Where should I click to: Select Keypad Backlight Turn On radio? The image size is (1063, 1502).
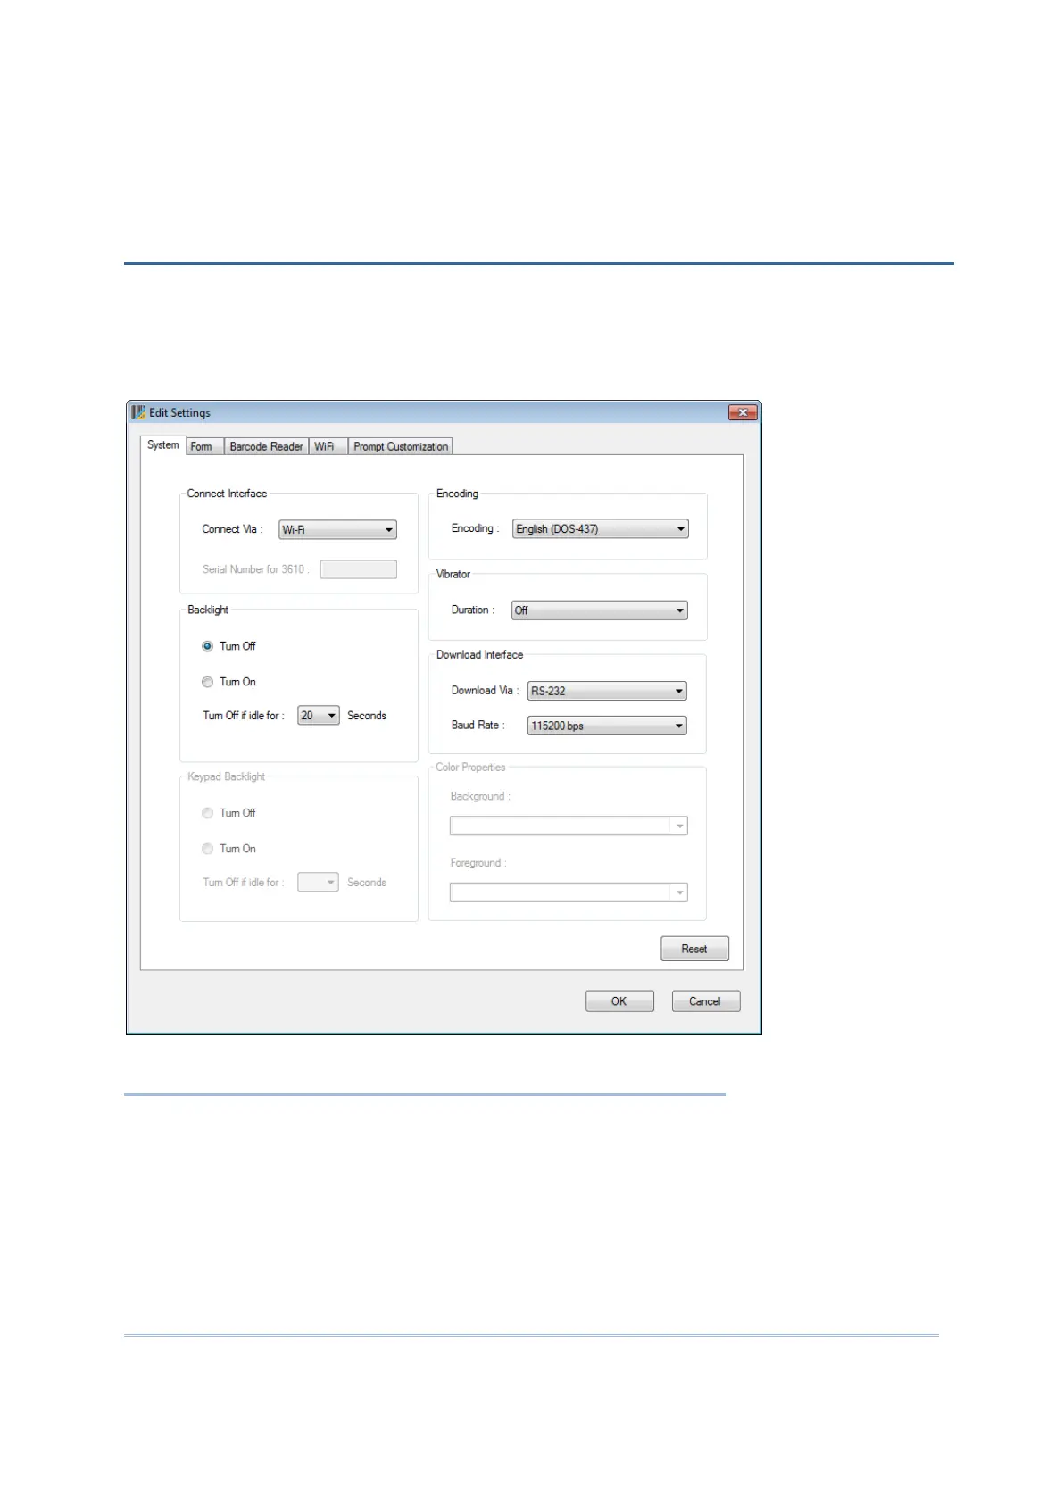(207, 849)
